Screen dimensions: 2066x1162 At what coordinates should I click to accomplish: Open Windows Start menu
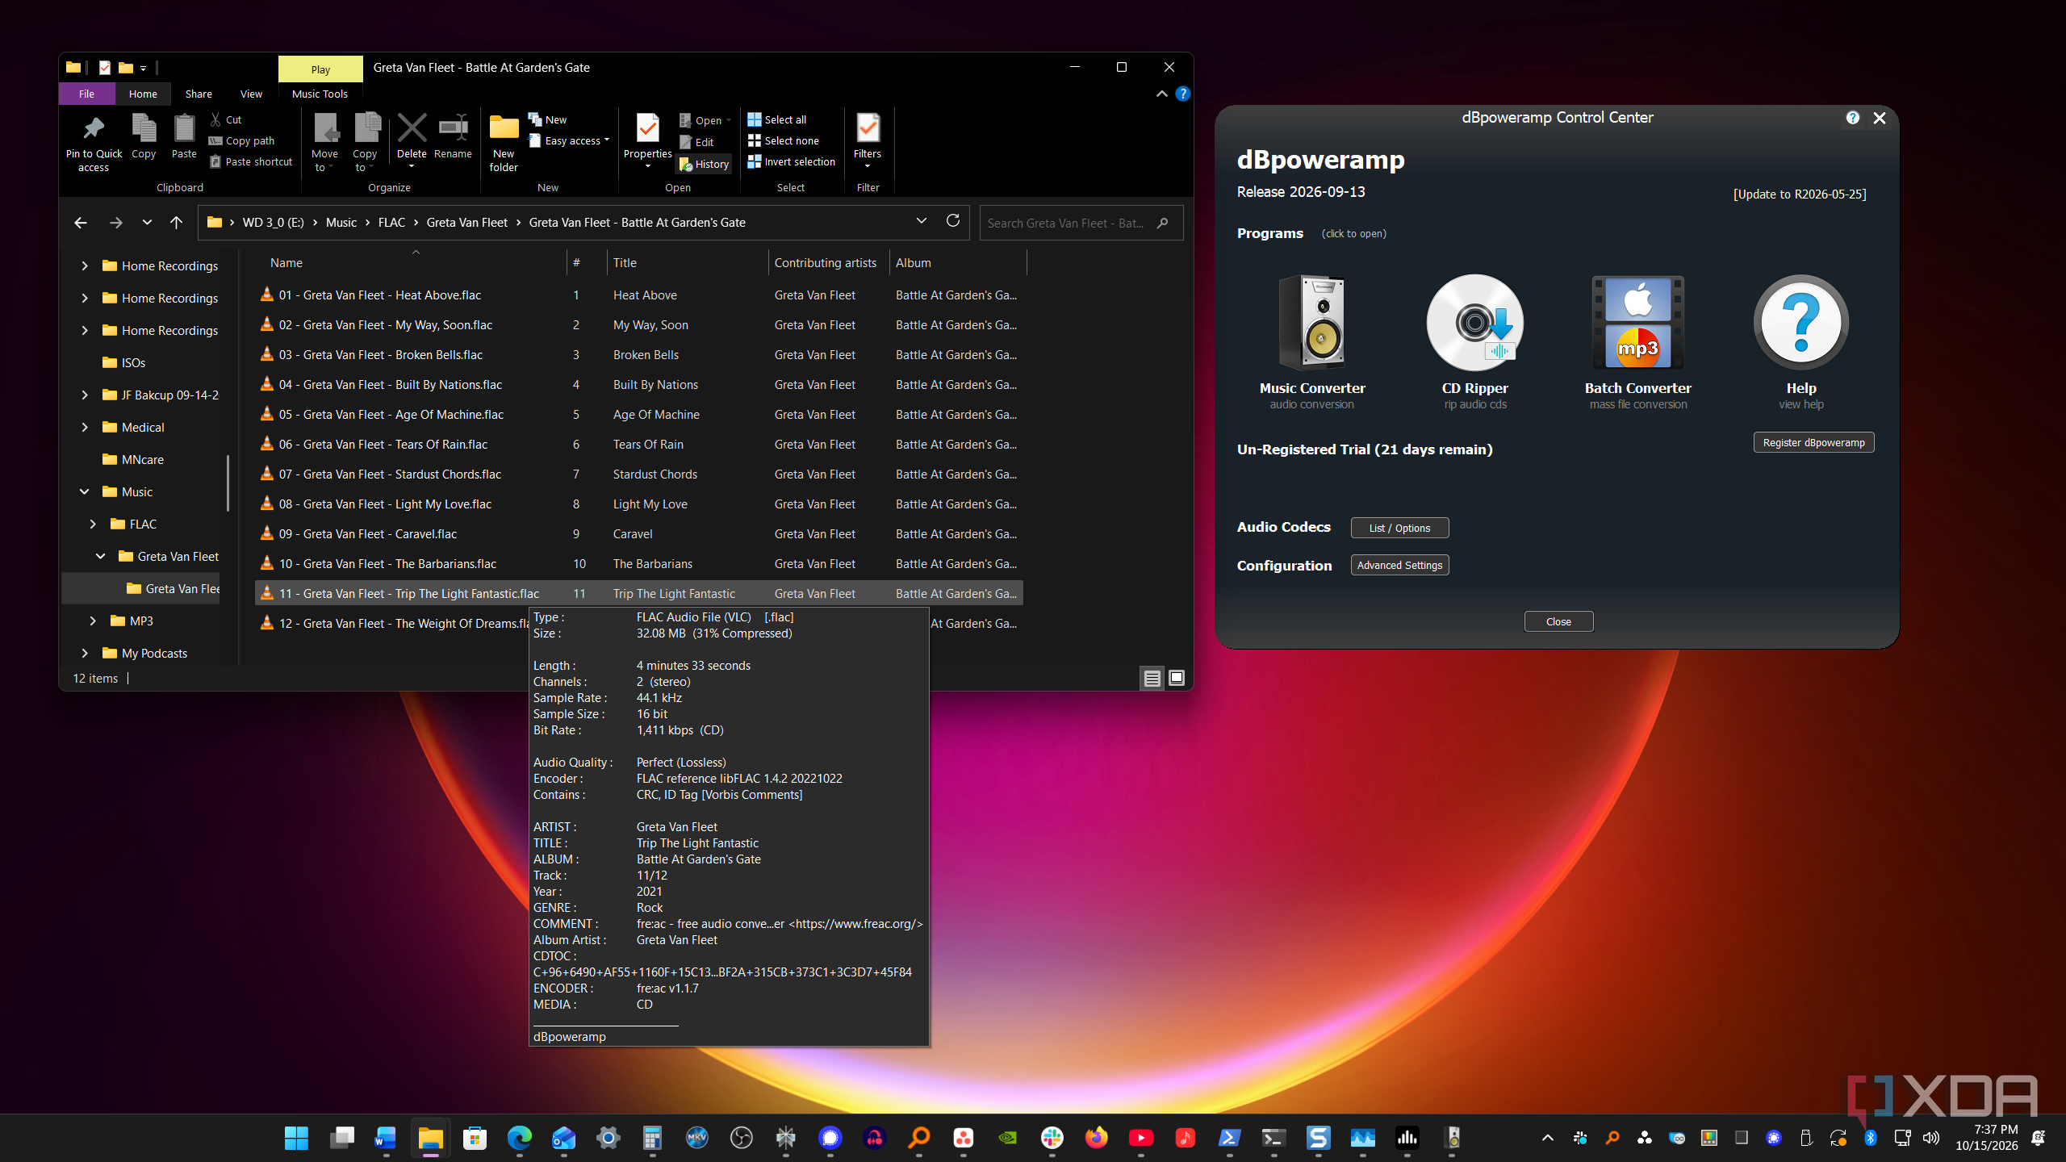pos(296,1138)
